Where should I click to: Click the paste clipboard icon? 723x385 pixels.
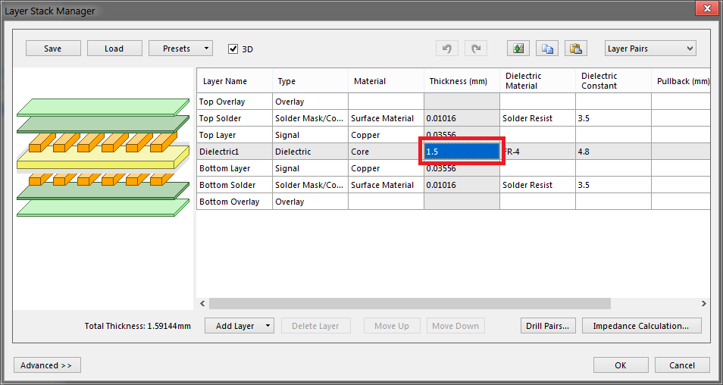click(x=576, y=49)
